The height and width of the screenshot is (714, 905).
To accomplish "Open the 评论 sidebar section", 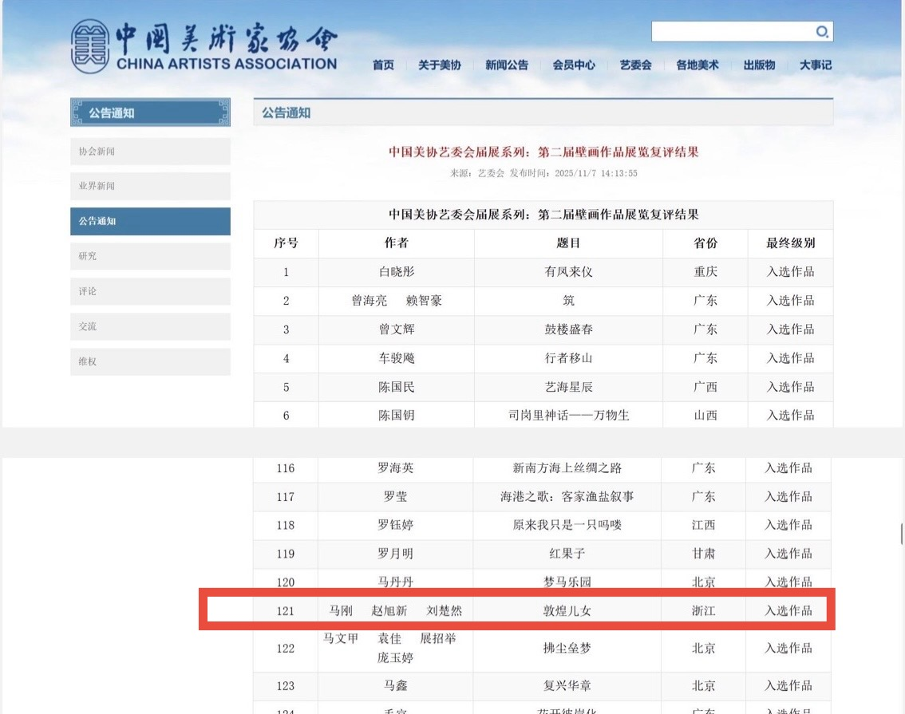I will 150,291.
